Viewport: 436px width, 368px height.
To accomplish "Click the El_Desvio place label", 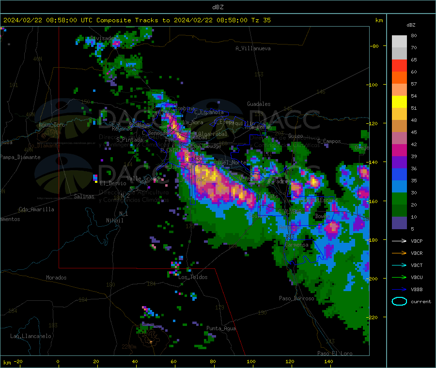I will coord(113,183).
